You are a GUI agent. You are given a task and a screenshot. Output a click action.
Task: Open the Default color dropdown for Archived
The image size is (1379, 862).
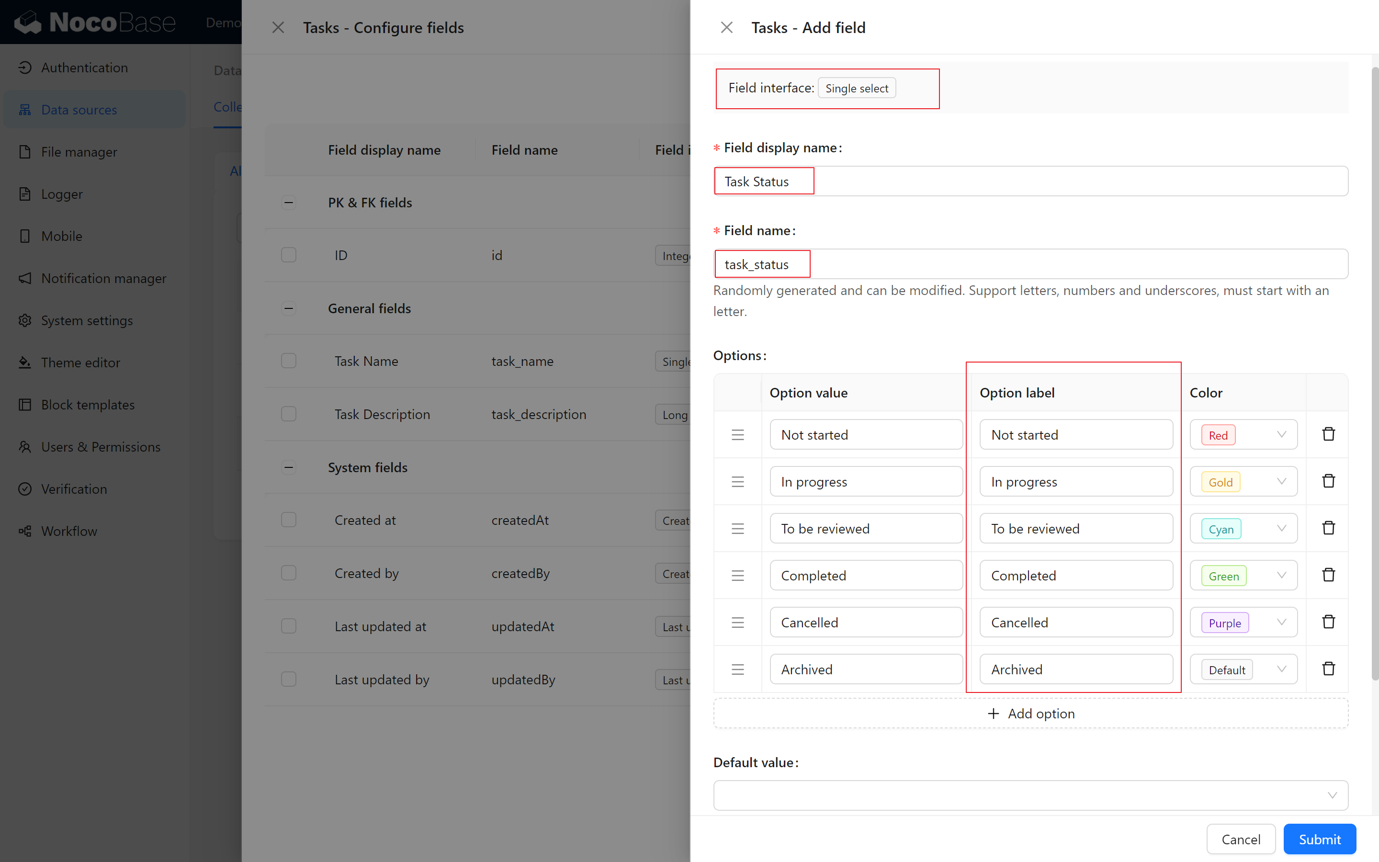1243,669
